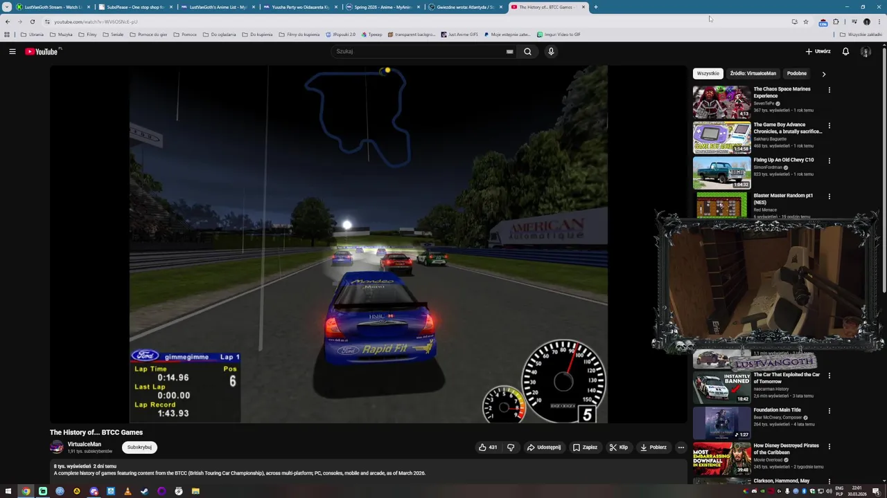The width and height of the screenshot is (887, 498).
Task: Go back with browser back arrow
Action: [x=8, y=21]
